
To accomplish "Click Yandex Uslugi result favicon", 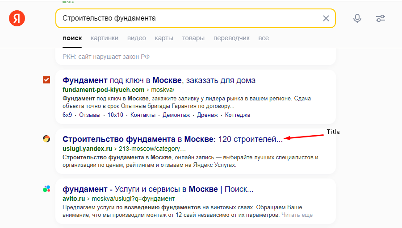I will [46, 139].
